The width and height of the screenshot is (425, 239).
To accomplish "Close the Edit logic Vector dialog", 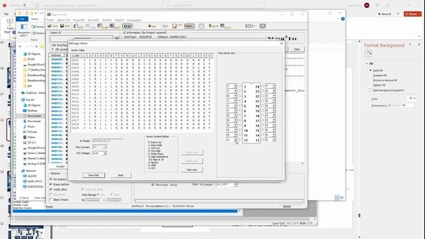I will click(x=281, y=43).
